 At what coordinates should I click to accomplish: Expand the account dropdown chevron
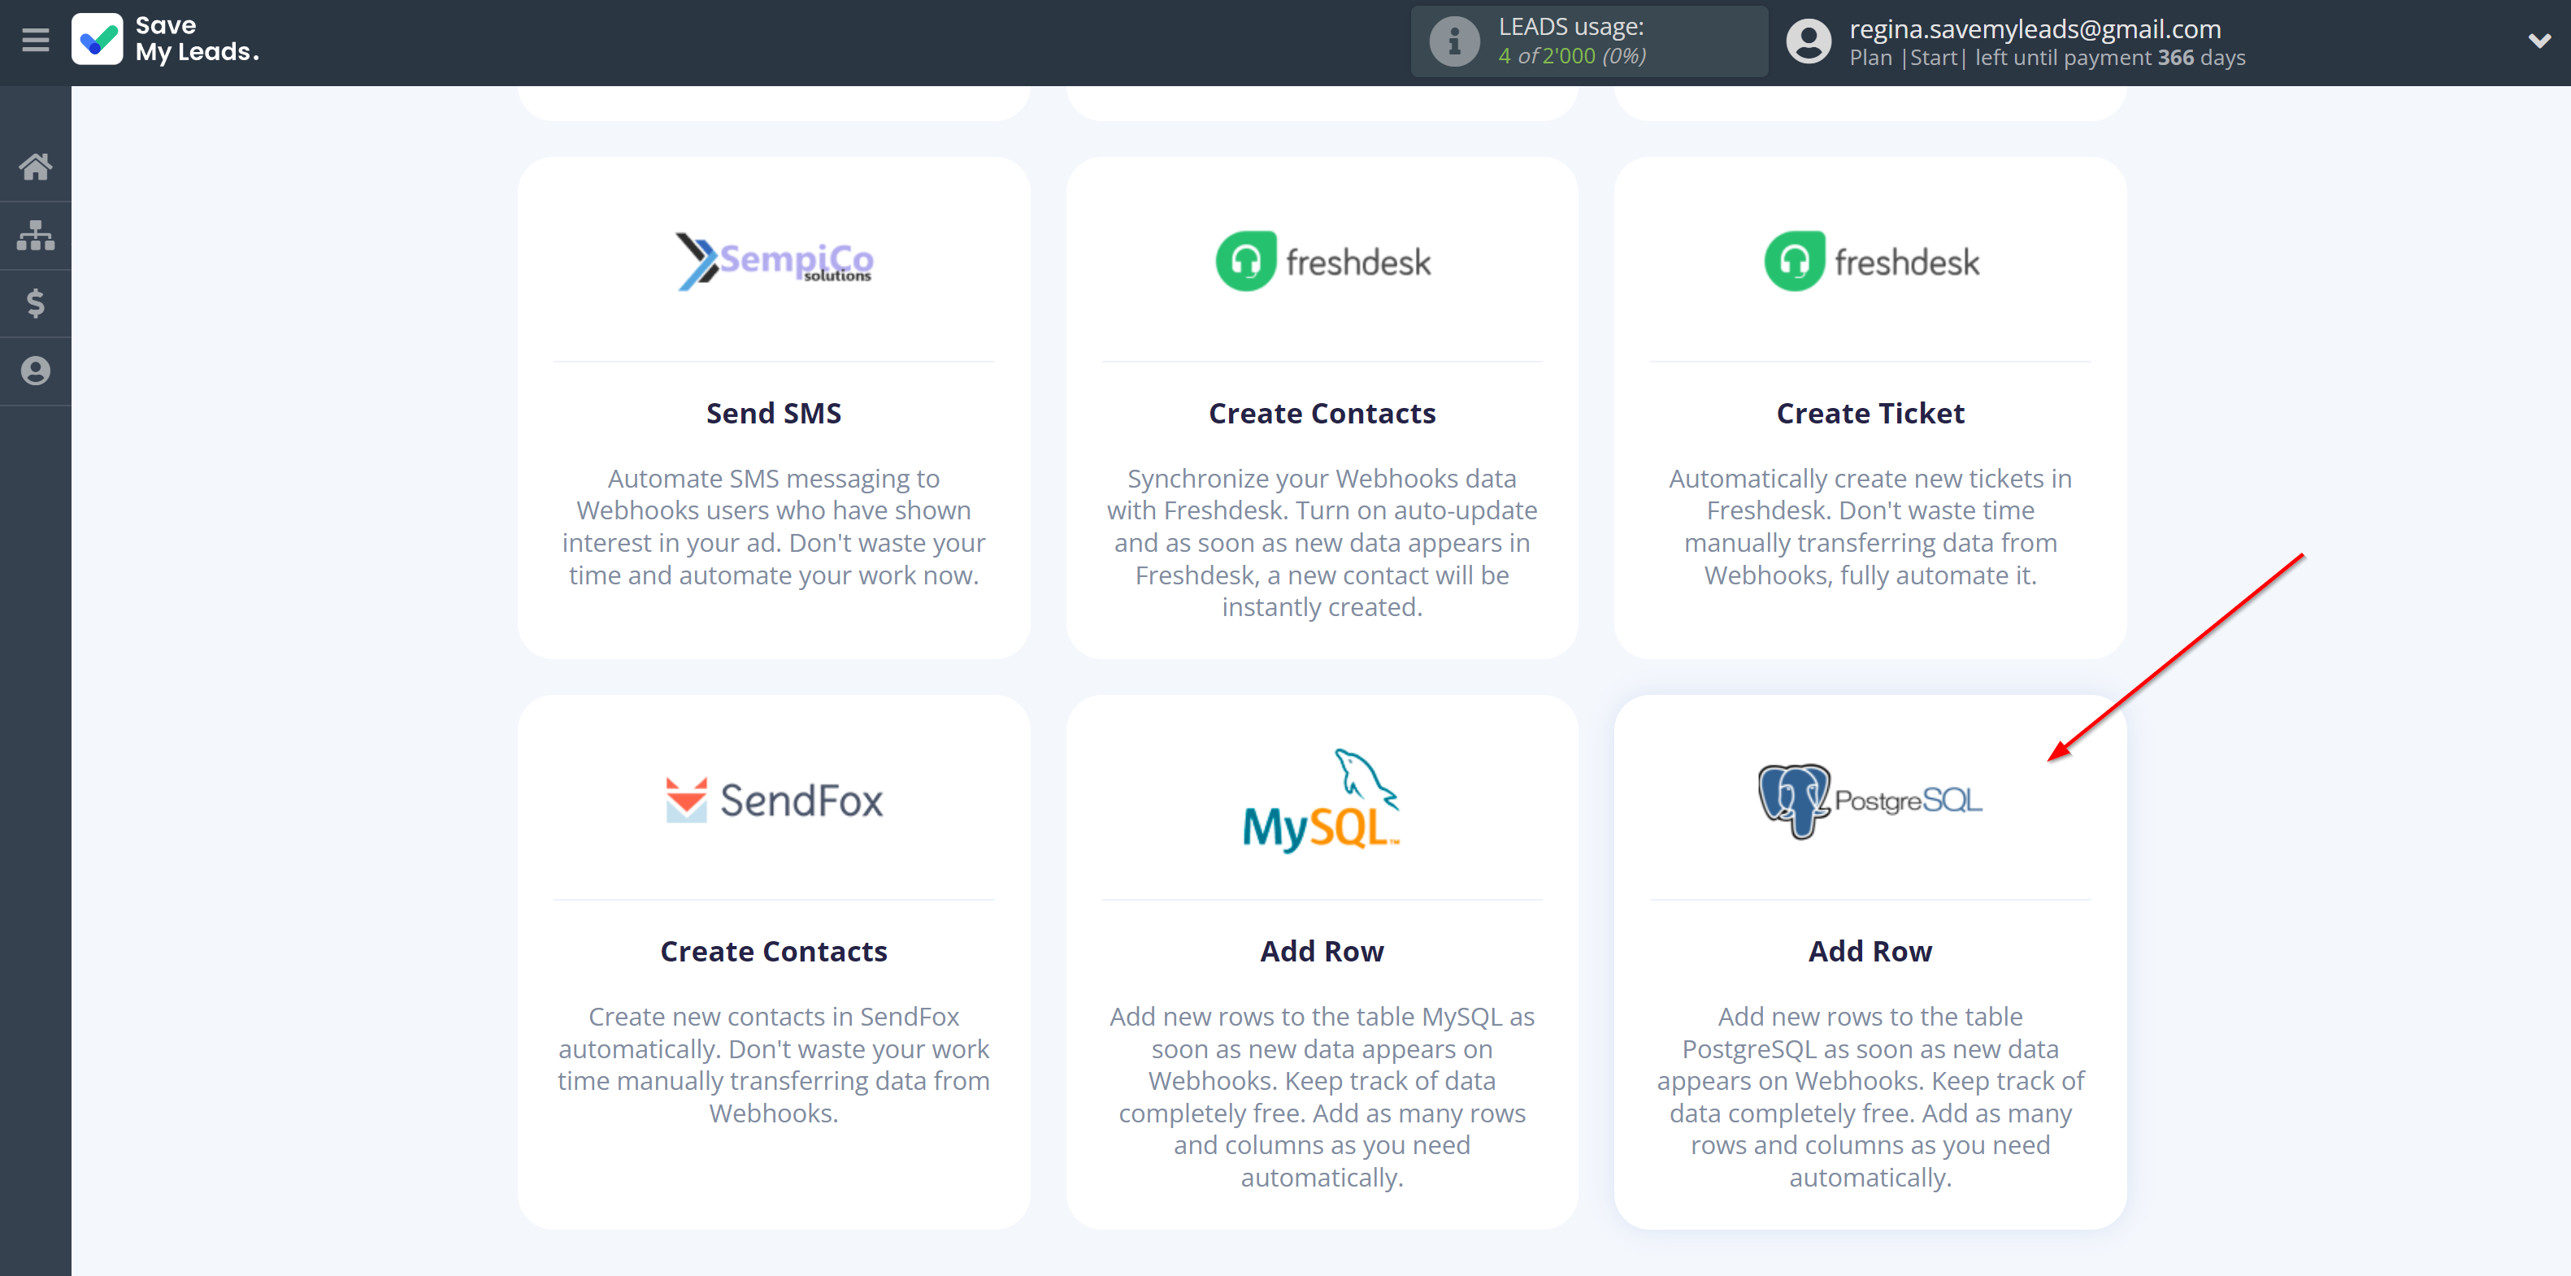click(x=2539, y=41)
